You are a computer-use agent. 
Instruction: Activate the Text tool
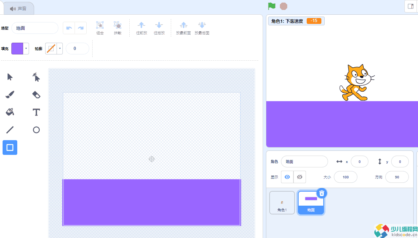(36, 112)
